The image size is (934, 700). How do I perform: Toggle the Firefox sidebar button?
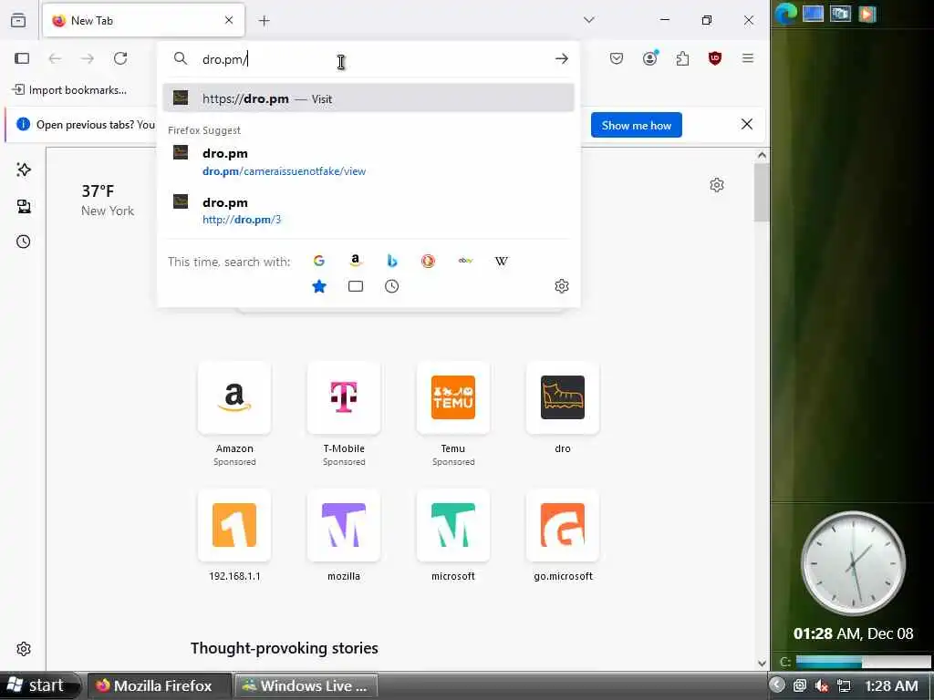22,58
